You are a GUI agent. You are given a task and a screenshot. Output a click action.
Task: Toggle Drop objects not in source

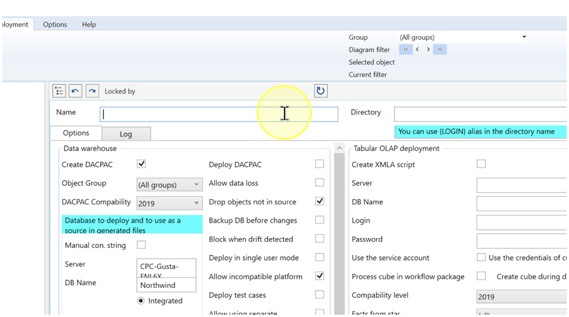(319, 201)
